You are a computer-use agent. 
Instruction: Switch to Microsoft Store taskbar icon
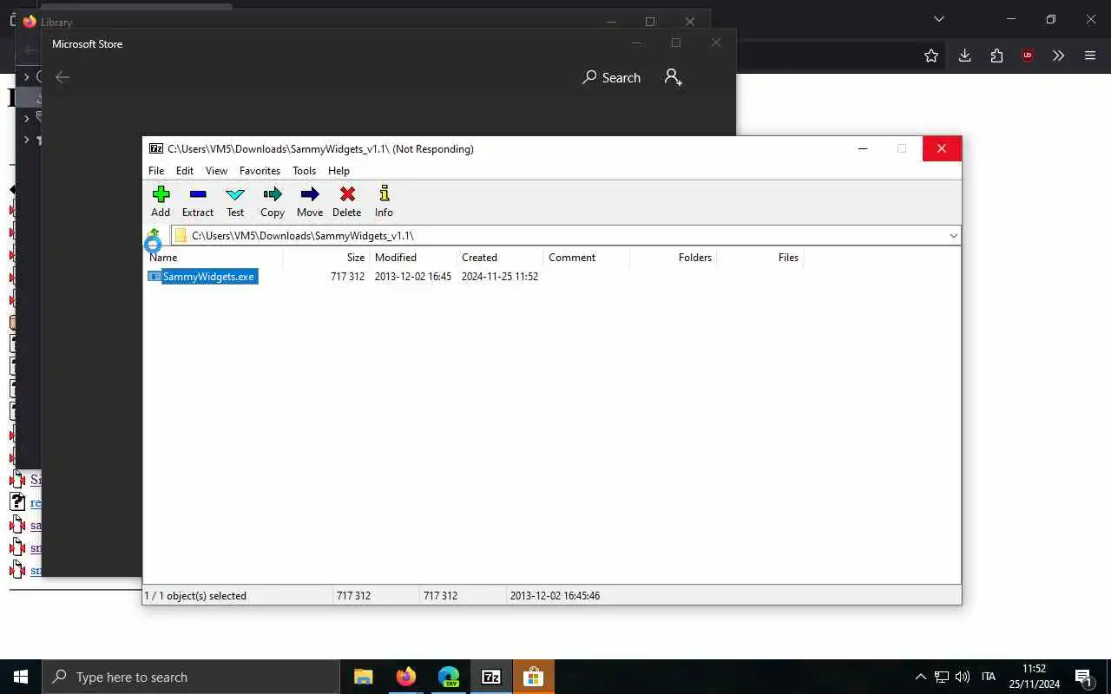[x=534, y=677]
